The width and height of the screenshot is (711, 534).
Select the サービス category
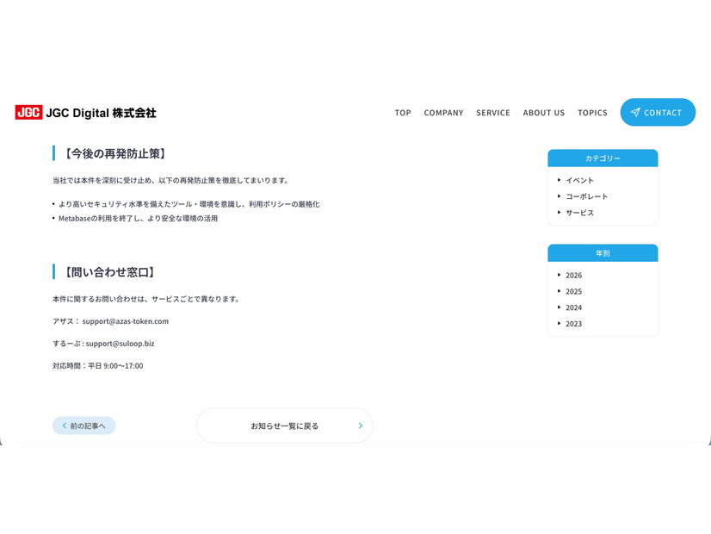point(579,213)
